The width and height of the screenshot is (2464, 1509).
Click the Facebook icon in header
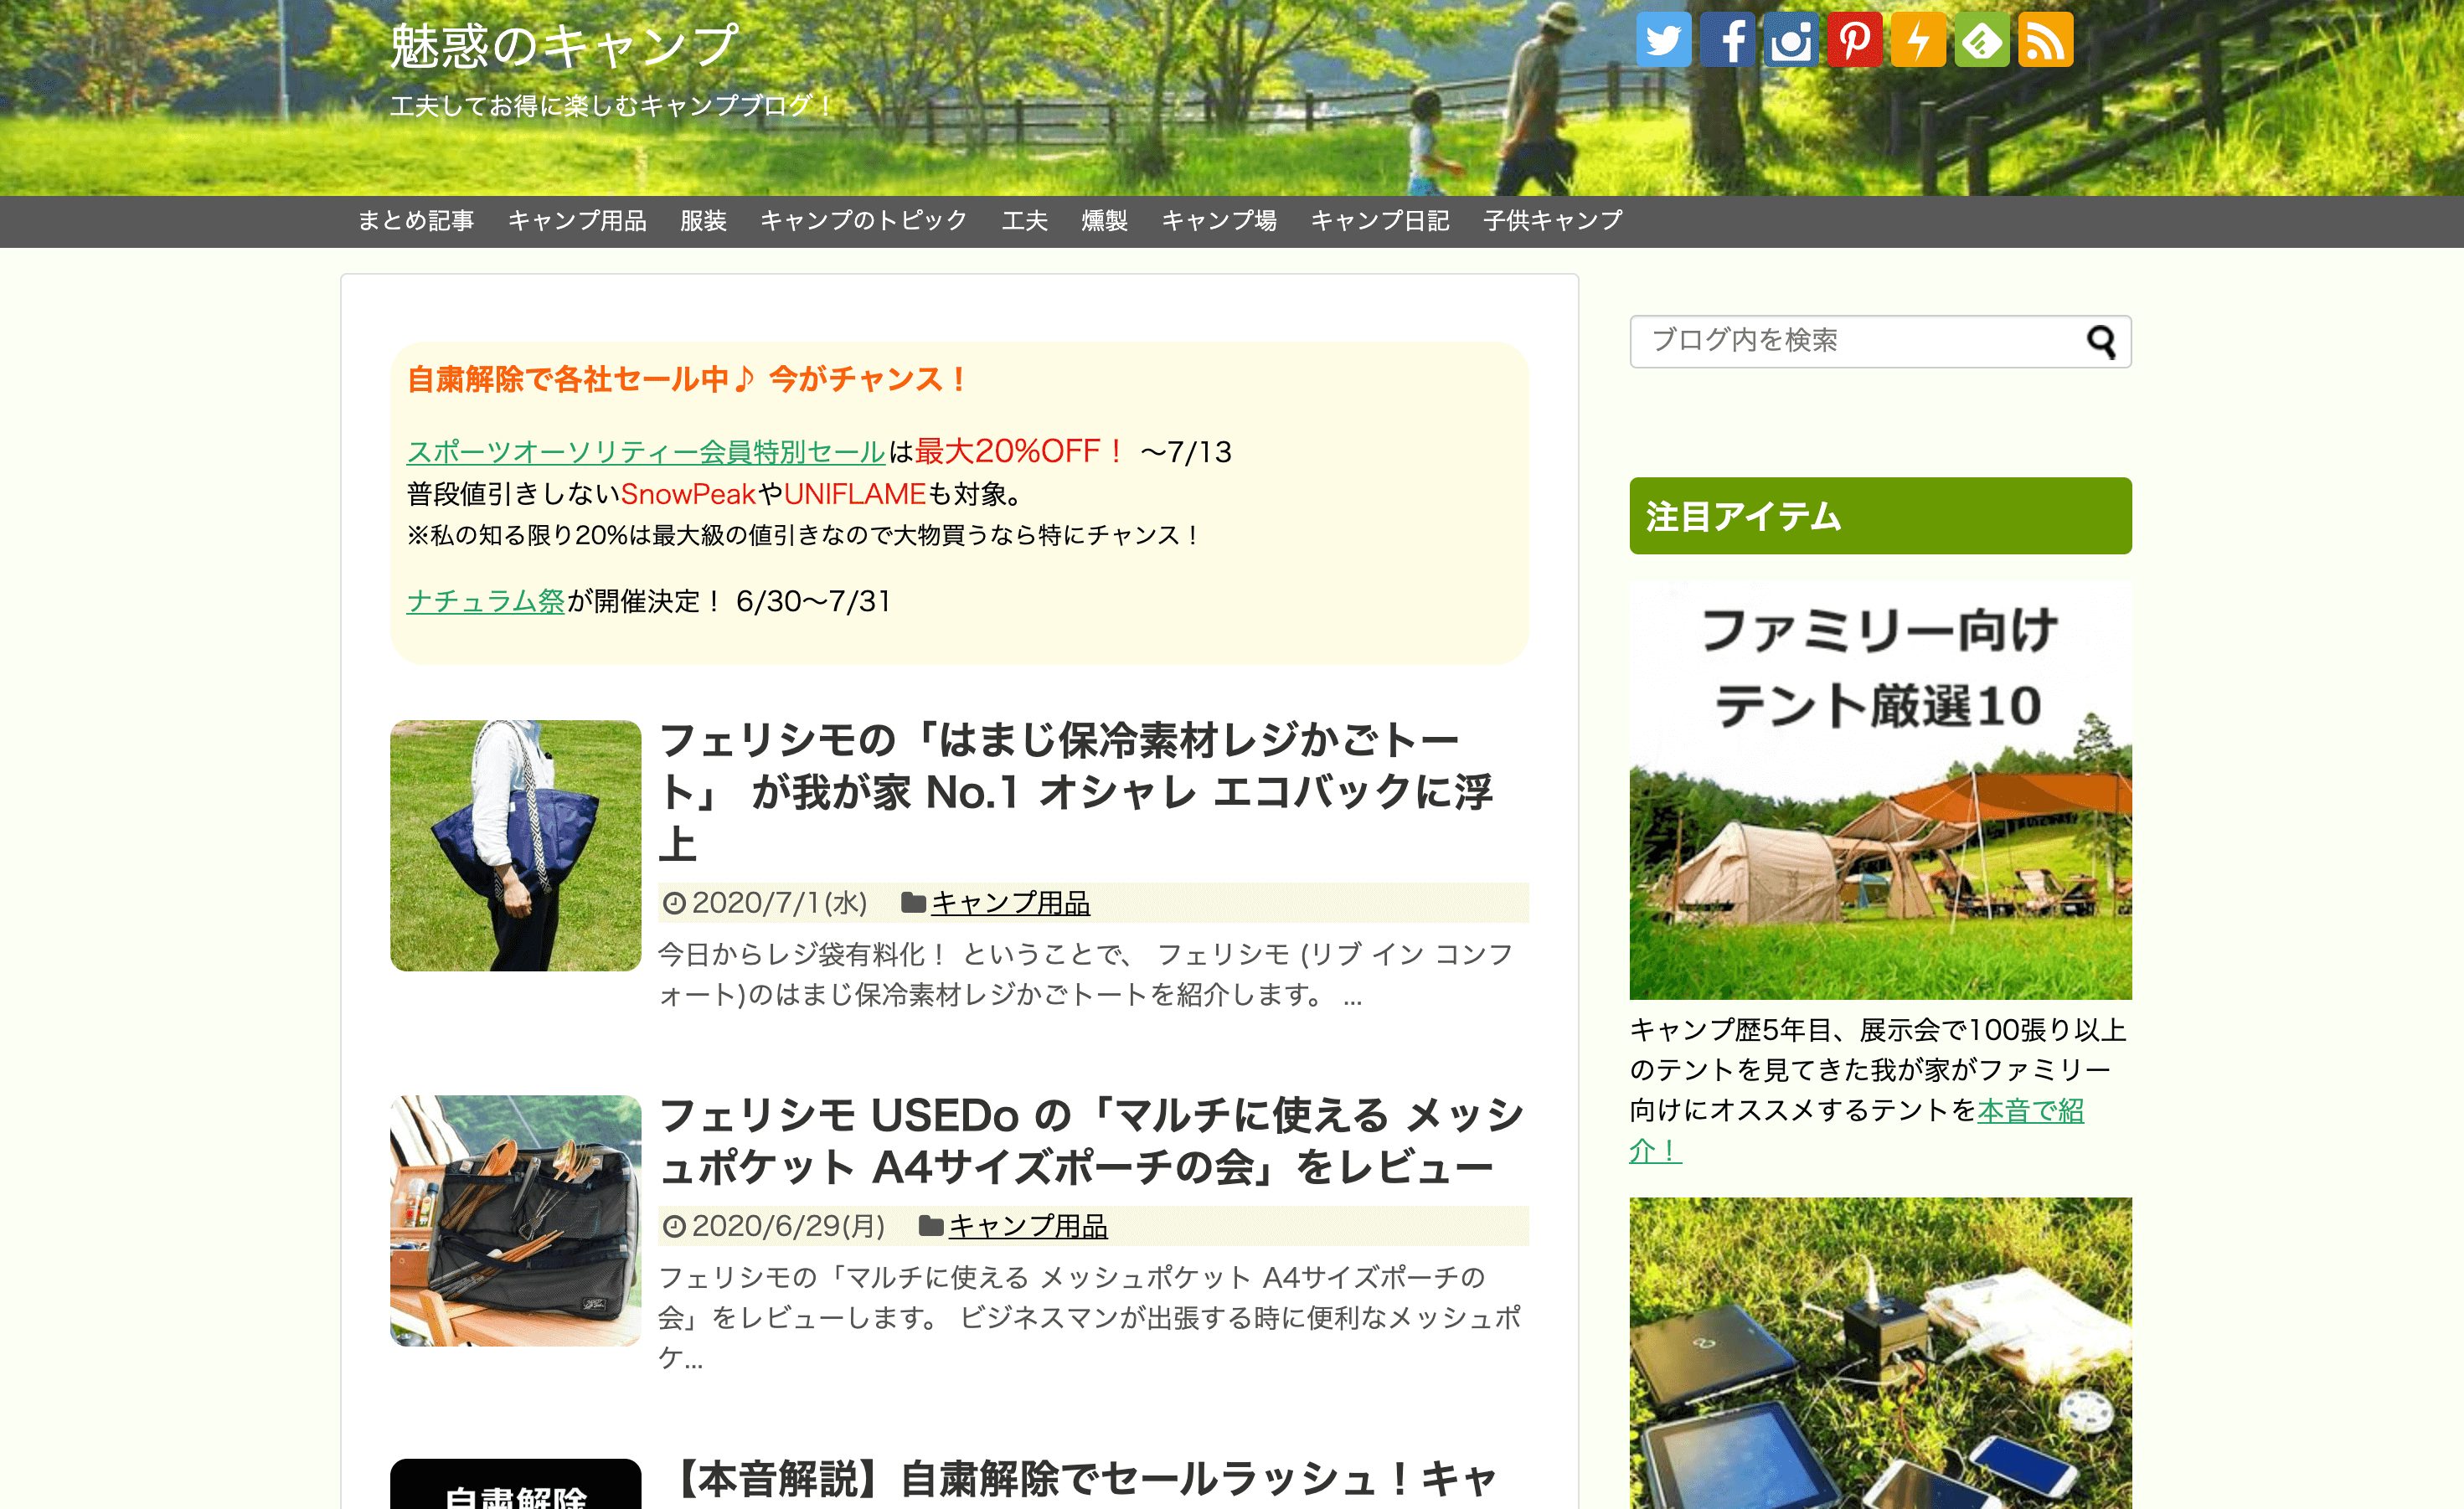coord(1727,40)
